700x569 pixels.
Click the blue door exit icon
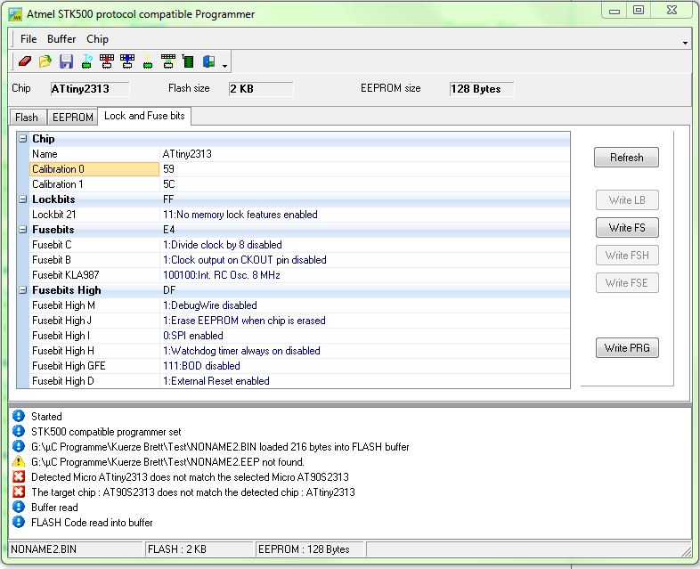(209, 61)
